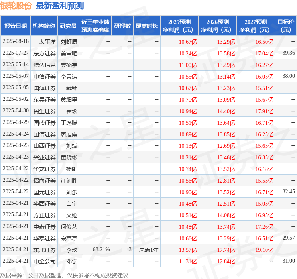Image resolution: width=297 pixels, height=279 pixels.
Task: Click the 68.21% accuracy value
Action: pos(101,249)
